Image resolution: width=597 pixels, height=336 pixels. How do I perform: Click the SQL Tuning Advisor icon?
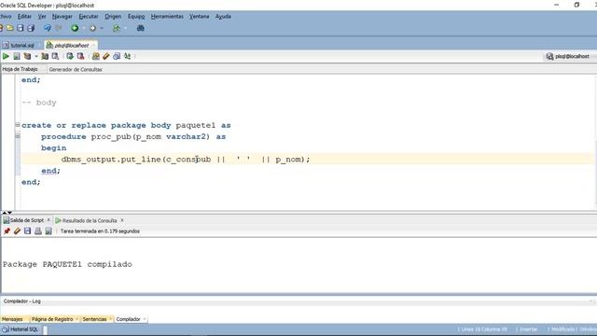tap(56, 56)
